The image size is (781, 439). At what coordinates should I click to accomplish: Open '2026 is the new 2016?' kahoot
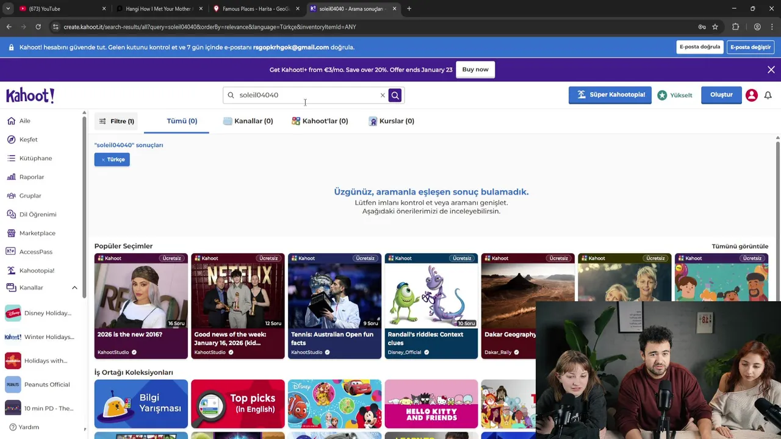(141, 306)
